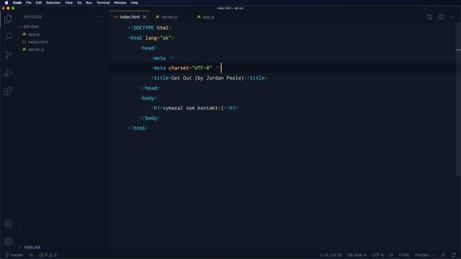This screenshot has height=259, width=461.
Task: Open the Go menu
Action: 79,3
